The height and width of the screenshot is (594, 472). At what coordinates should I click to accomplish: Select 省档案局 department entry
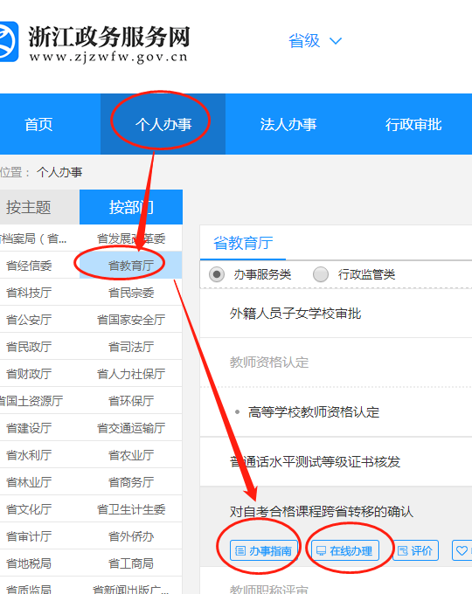33,238
